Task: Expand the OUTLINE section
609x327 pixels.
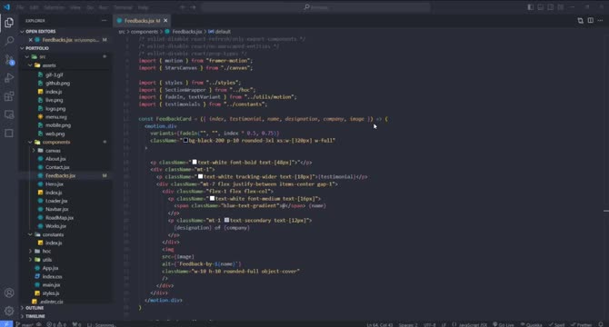Action: tap(35, 308)
